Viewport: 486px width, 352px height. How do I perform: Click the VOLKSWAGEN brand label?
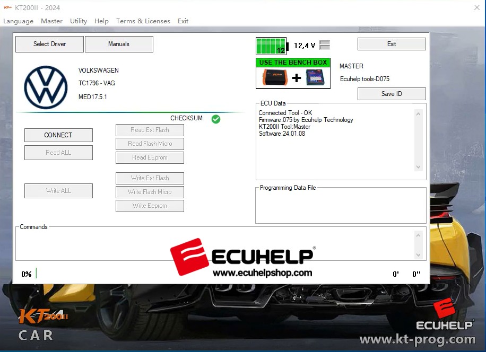tap(99, 71)
